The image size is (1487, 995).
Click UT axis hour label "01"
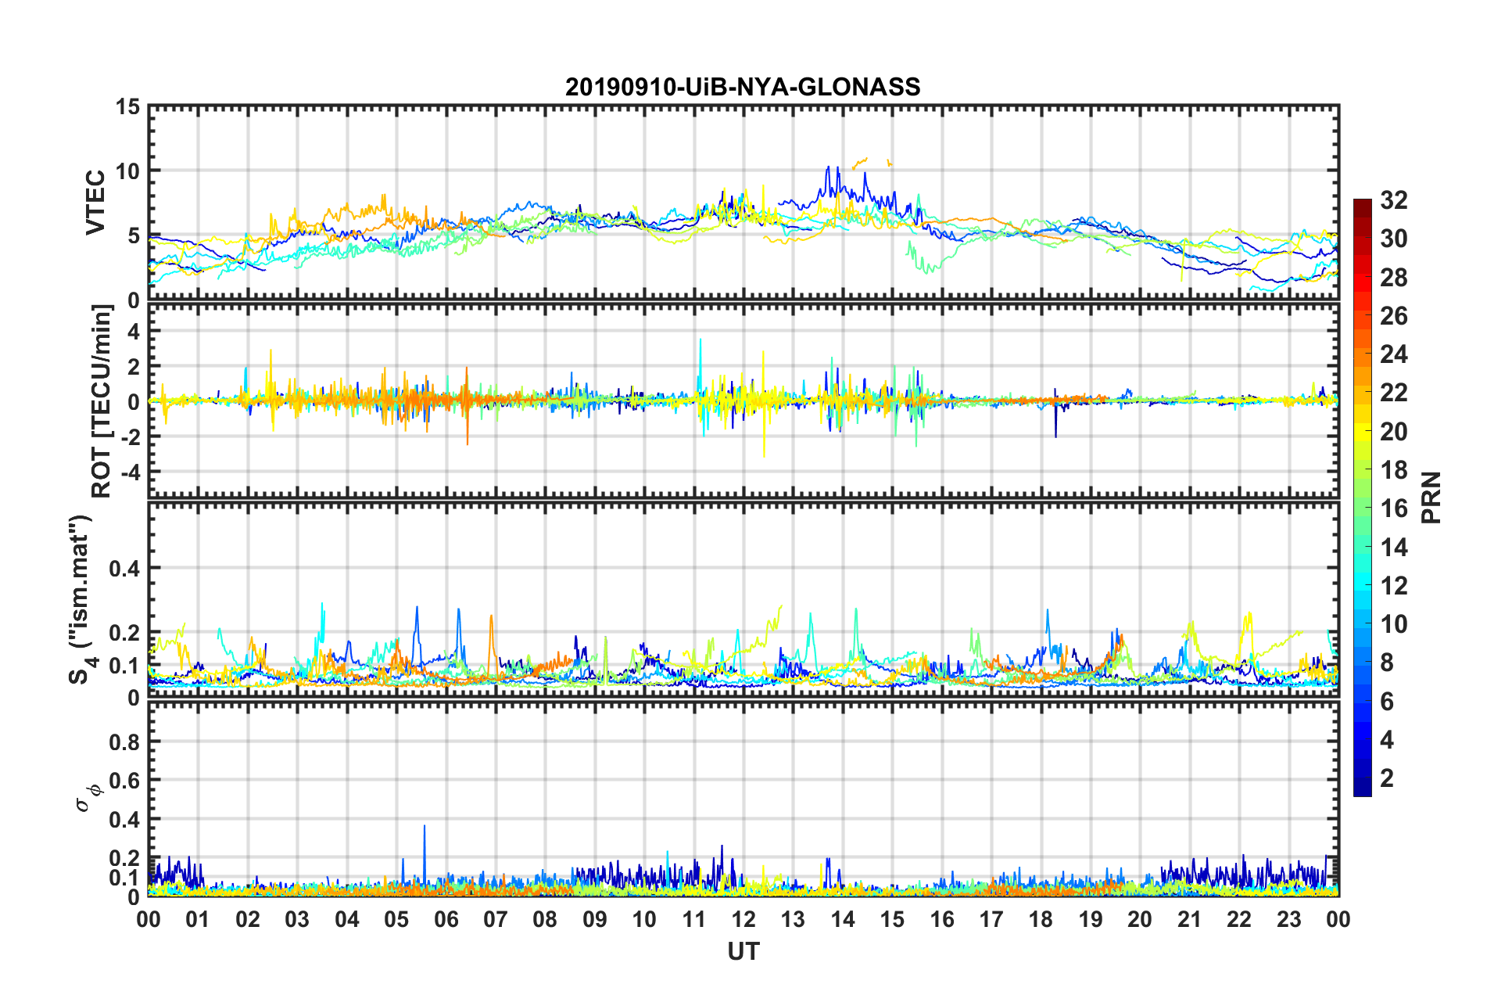coord(198,919)
